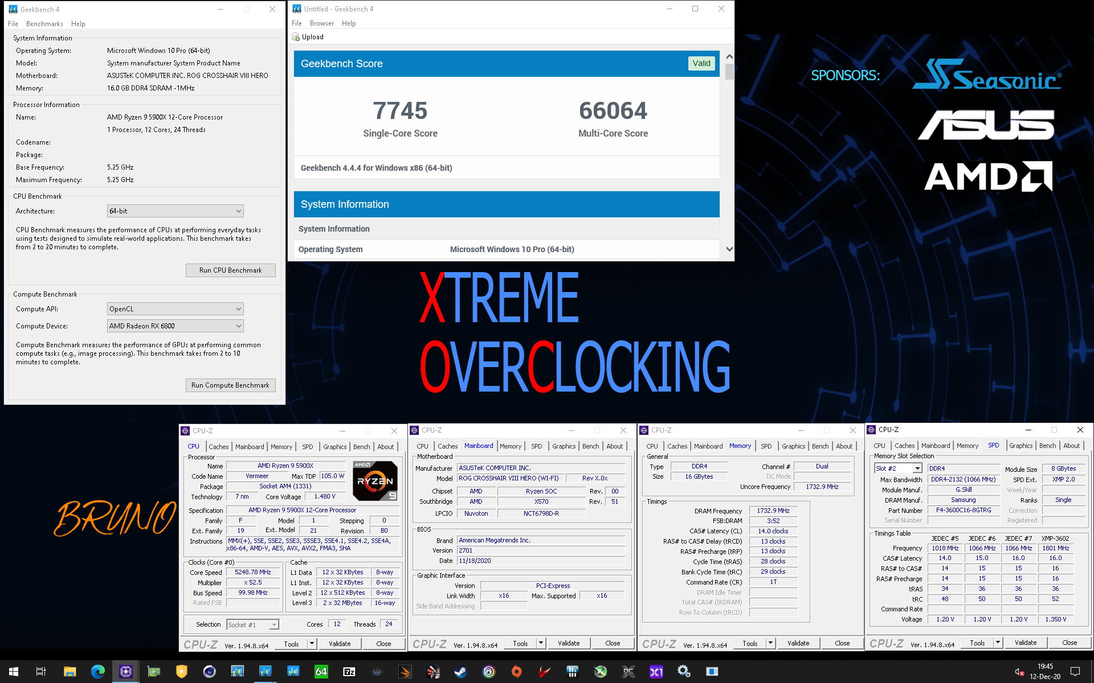This screenshot has height=683, width=1094.
Task: Click the Run CPU Benchmark button
Action: point(231,270)
